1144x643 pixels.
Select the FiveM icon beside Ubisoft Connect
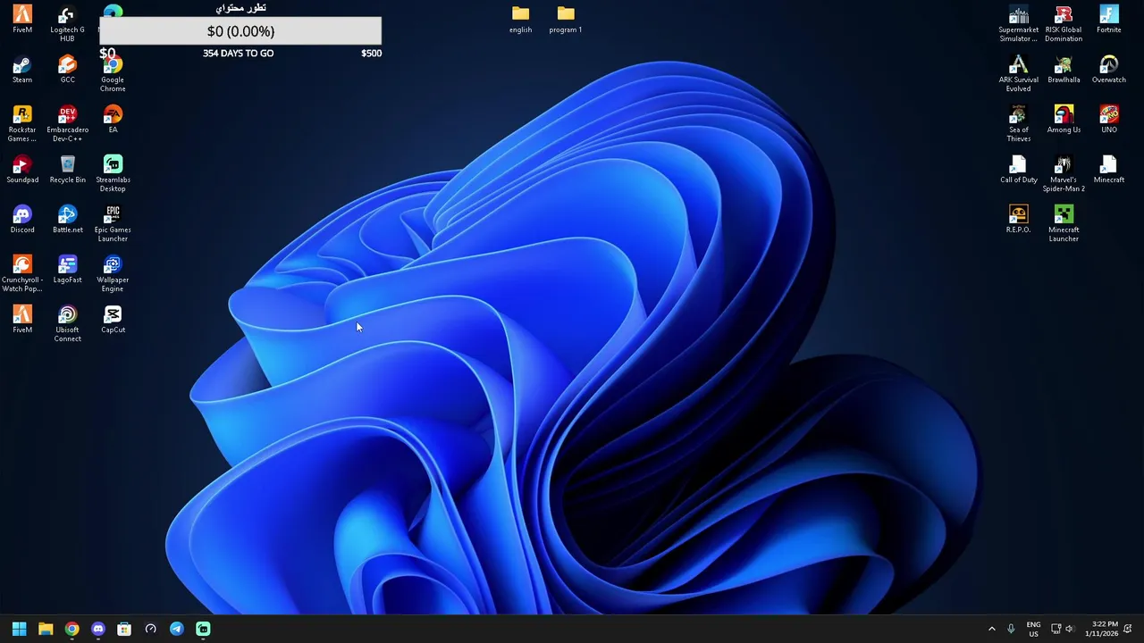(x=22, y=320)
